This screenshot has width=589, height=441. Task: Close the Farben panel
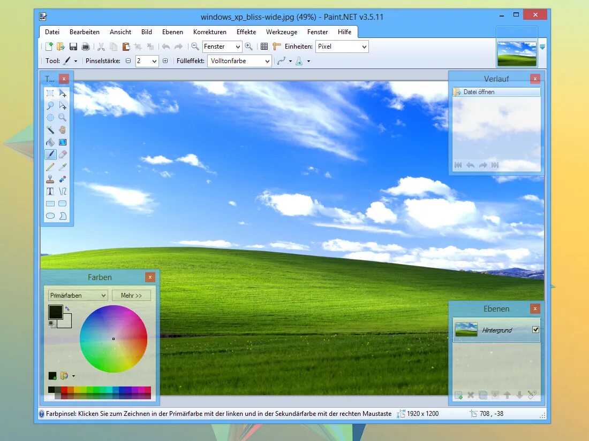[x=150, y=277]
